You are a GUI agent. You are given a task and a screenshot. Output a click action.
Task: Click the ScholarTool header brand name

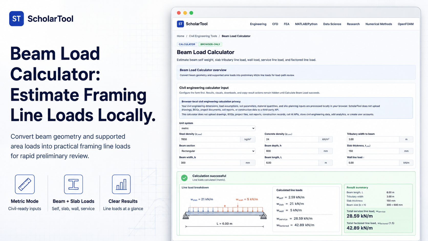197,24
